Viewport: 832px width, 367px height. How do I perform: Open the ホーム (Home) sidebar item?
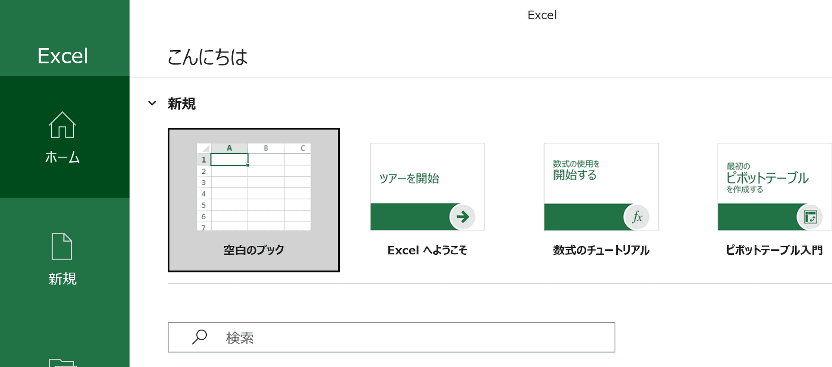(65, 137)
